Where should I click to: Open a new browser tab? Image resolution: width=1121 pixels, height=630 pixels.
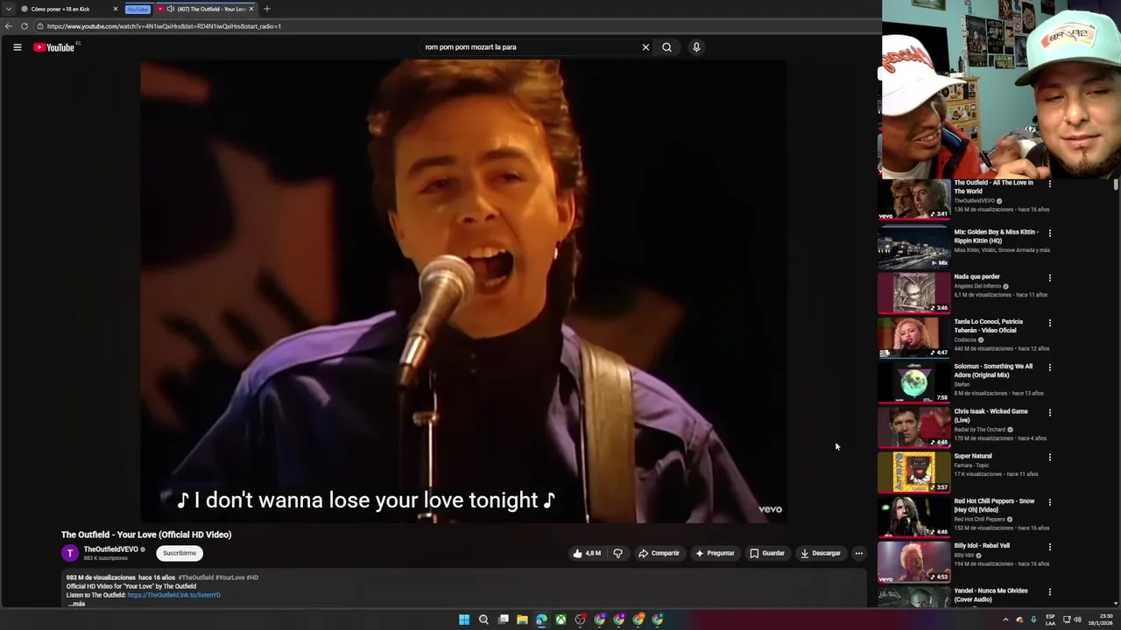click(267, 9)
